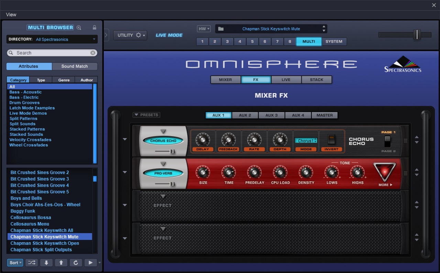Adjust the master volume slider at top right
440x273 pixels.
(x=417, y=35)
